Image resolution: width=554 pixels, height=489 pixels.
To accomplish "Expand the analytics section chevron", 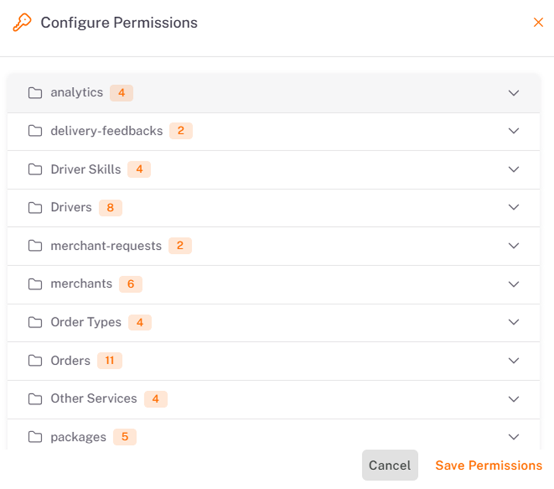I will tap(514, 93).
